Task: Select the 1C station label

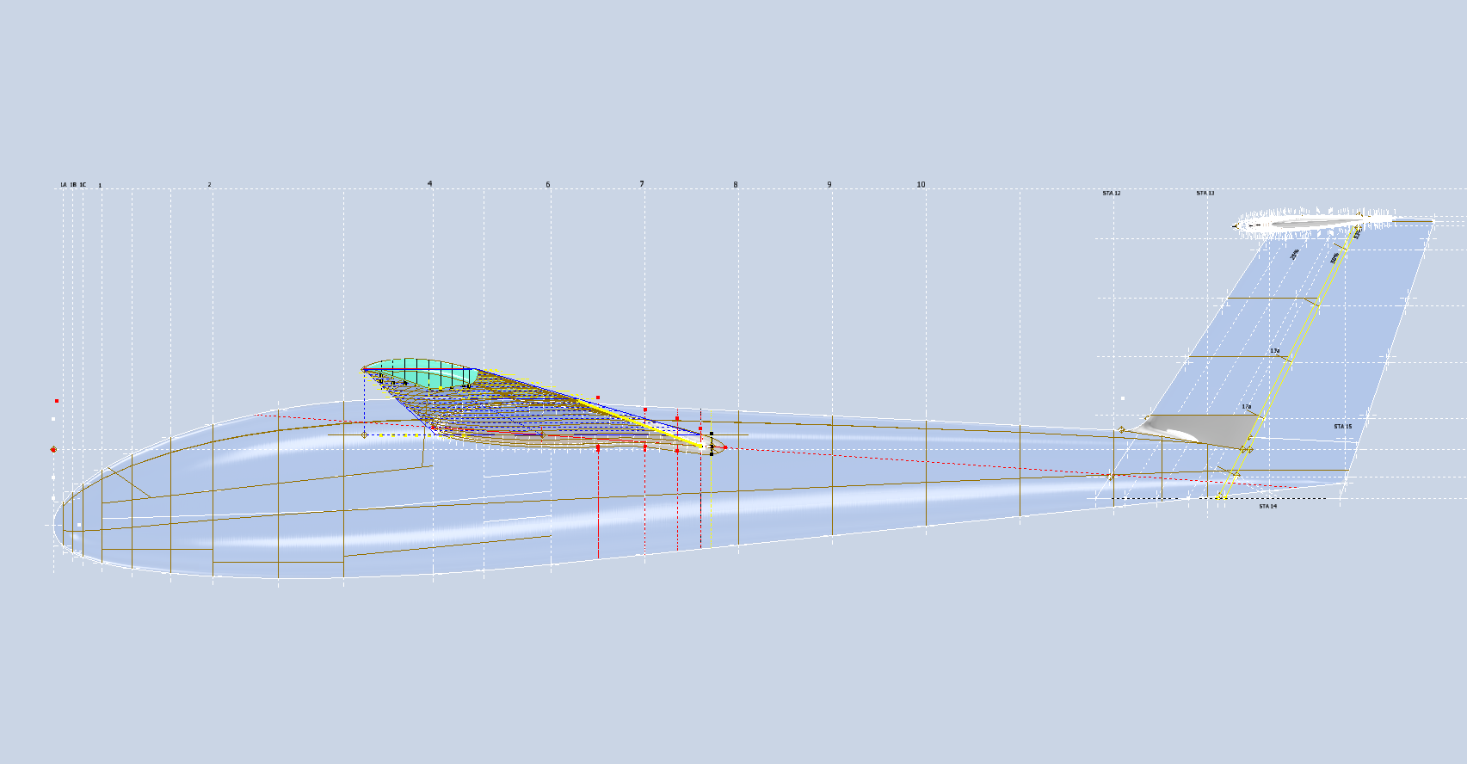Action: (x=83, y=185)
